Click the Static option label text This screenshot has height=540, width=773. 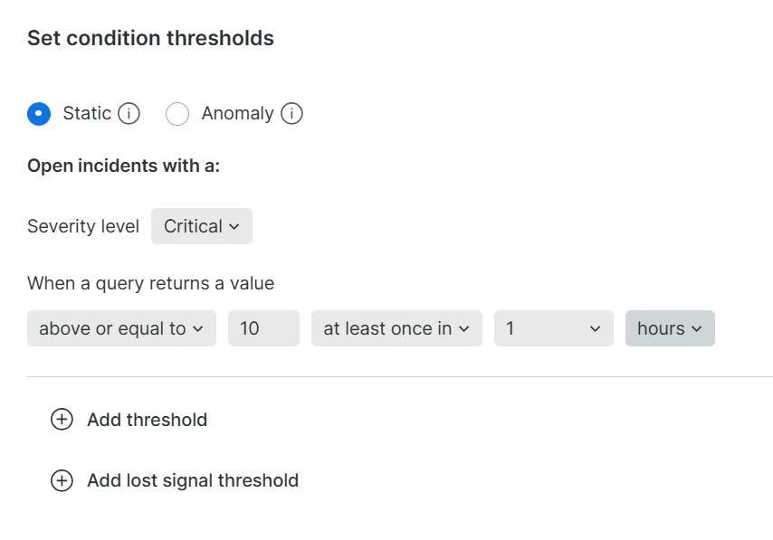(87, 113)
